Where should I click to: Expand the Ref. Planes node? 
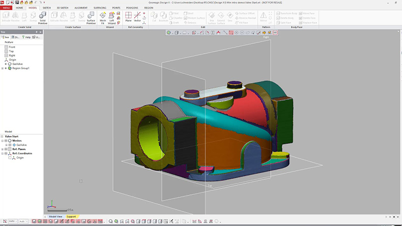pyautogui.click(x=3, y=149)
